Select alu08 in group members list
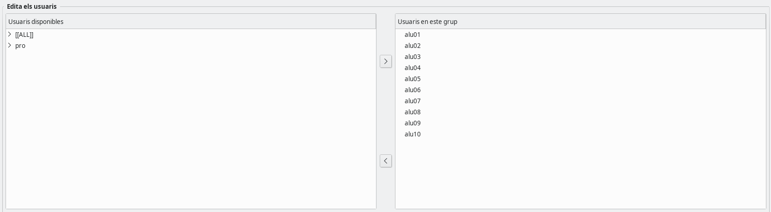Viewport: 771px width, 212px height. (413, 112)
